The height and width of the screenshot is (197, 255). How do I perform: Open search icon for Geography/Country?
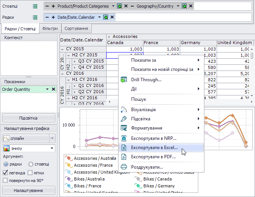pos(184,7)
